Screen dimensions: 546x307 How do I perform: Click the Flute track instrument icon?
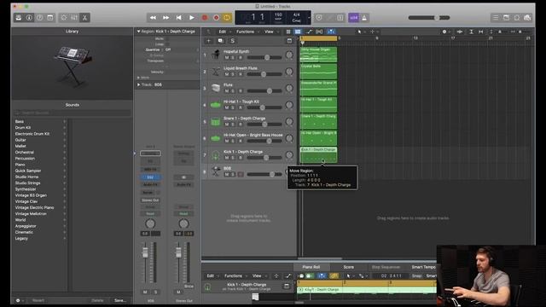coord(216,88)
